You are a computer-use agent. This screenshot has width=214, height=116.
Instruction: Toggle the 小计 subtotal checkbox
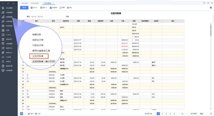click(36, 114)
